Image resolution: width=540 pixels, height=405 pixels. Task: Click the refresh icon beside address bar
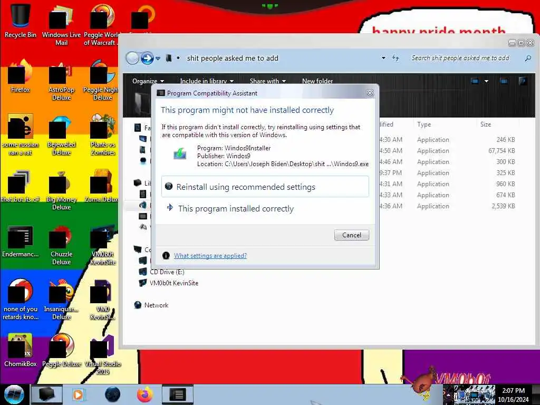[396, 58]
